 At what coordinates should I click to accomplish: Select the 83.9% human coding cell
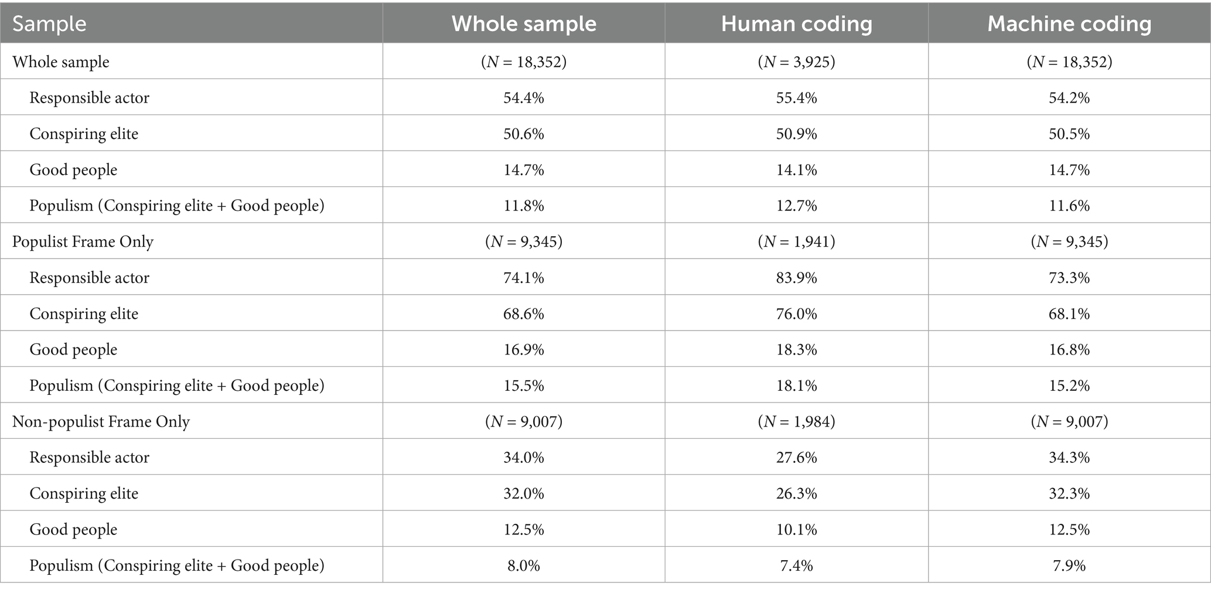pyautogui.click(x=796, y=277)
